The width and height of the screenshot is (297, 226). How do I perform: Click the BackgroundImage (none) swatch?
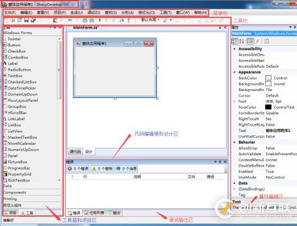(x=268, y=84)
